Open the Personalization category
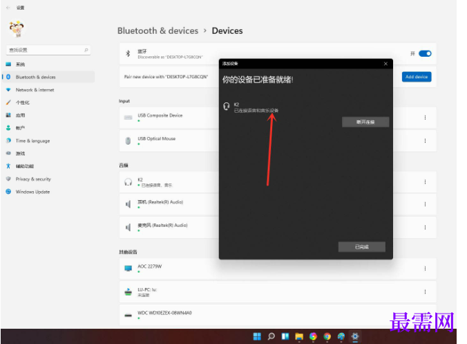Image resolution: width=467 pixels, height=344 pixels. pyautogui.click(x=48, y=102)
